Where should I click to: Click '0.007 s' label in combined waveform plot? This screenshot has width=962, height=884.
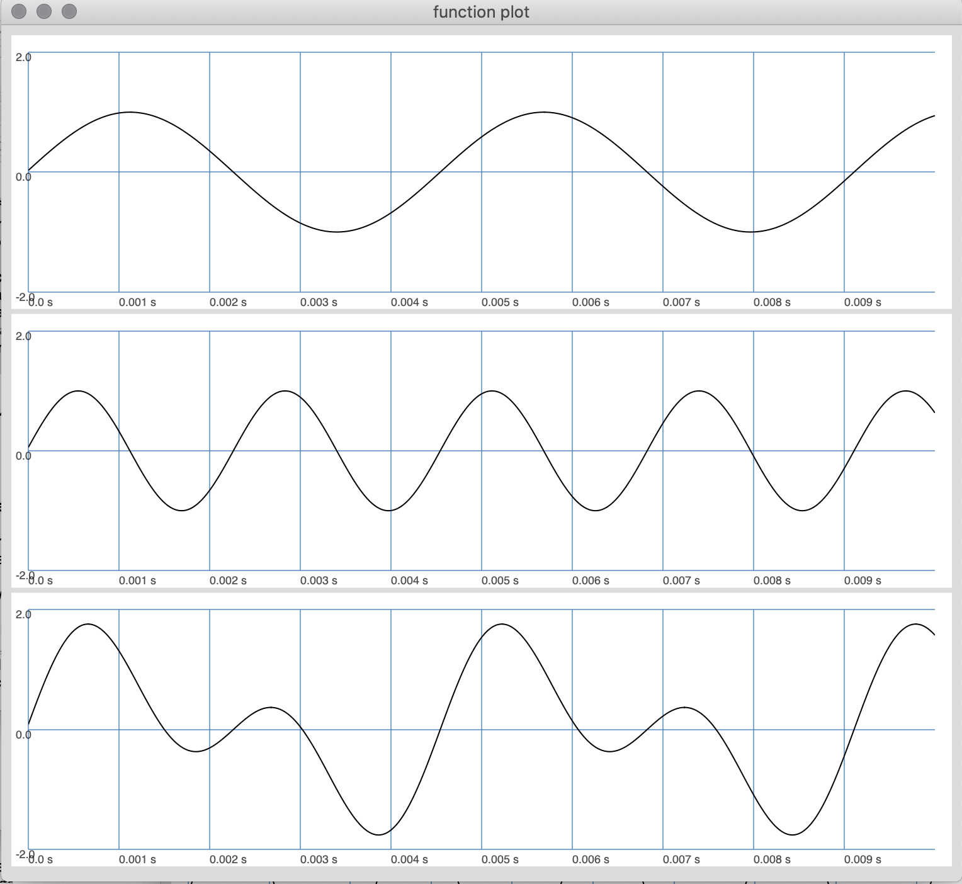(681, 859)
